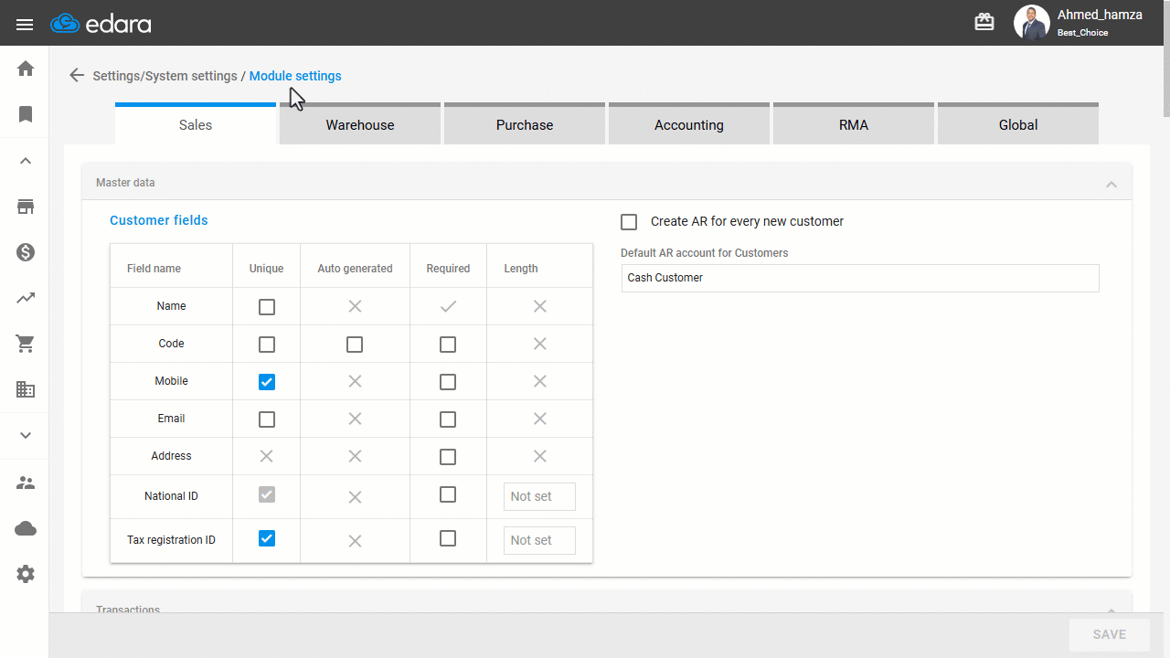Open the people group sidebar icon
The width and height of the screenshot is (1170, 658).
[26, 483]
